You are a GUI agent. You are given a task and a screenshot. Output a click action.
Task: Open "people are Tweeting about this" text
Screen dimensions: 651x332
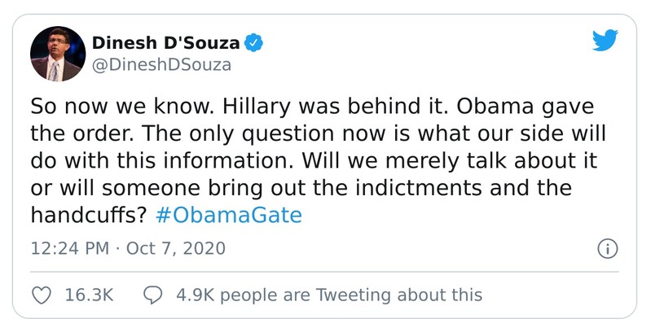[x=351, y=295]
